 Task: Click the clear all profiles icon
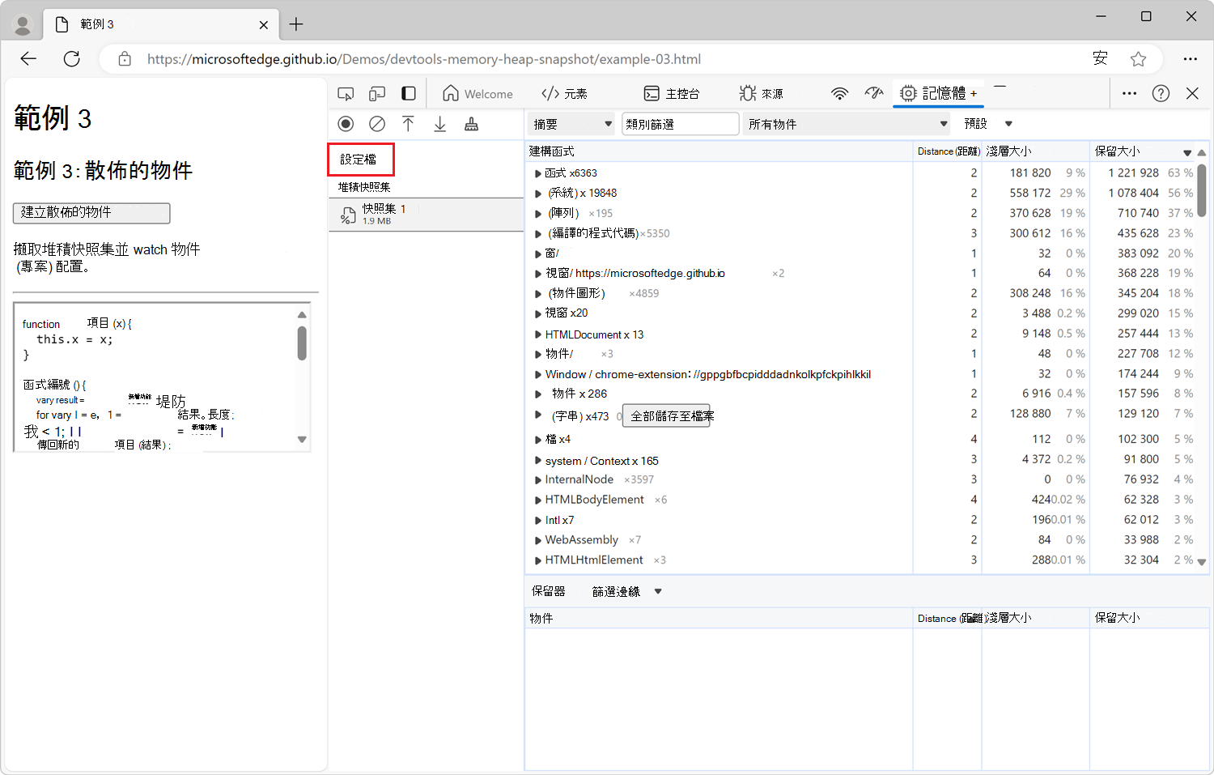pyautogui.click(x=377, y=124)
